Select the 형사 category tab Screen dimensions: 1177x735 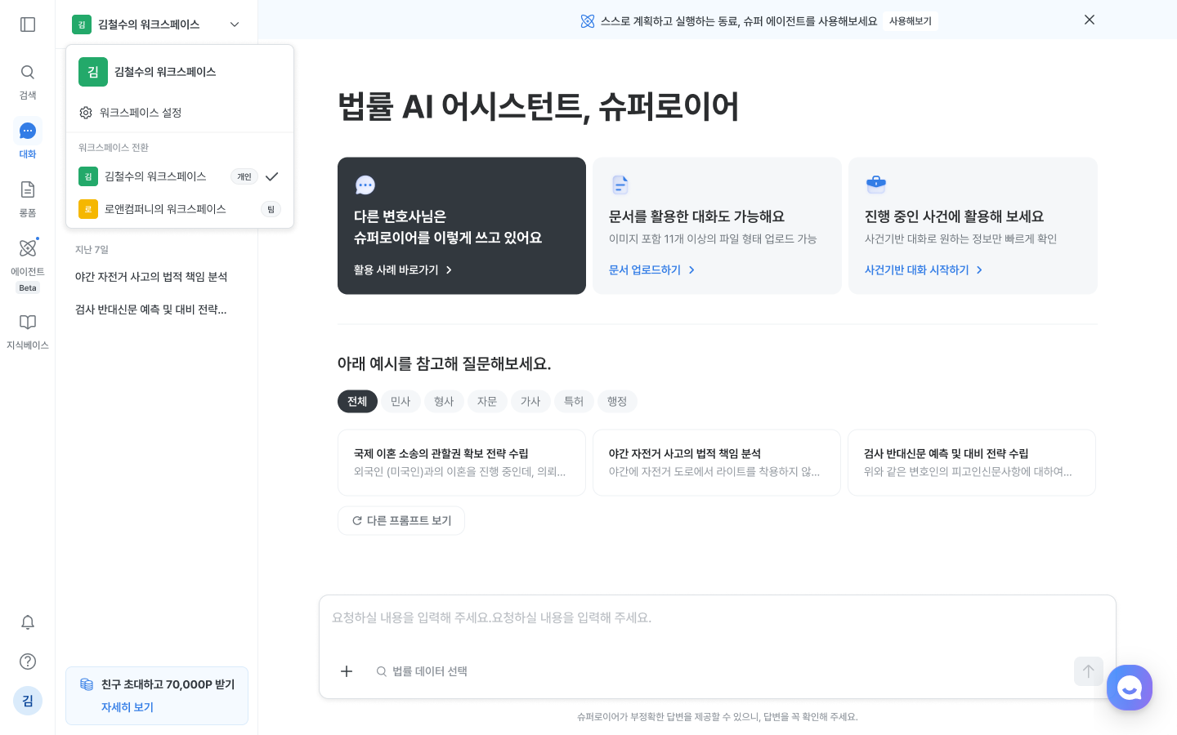tap(444, 402)
